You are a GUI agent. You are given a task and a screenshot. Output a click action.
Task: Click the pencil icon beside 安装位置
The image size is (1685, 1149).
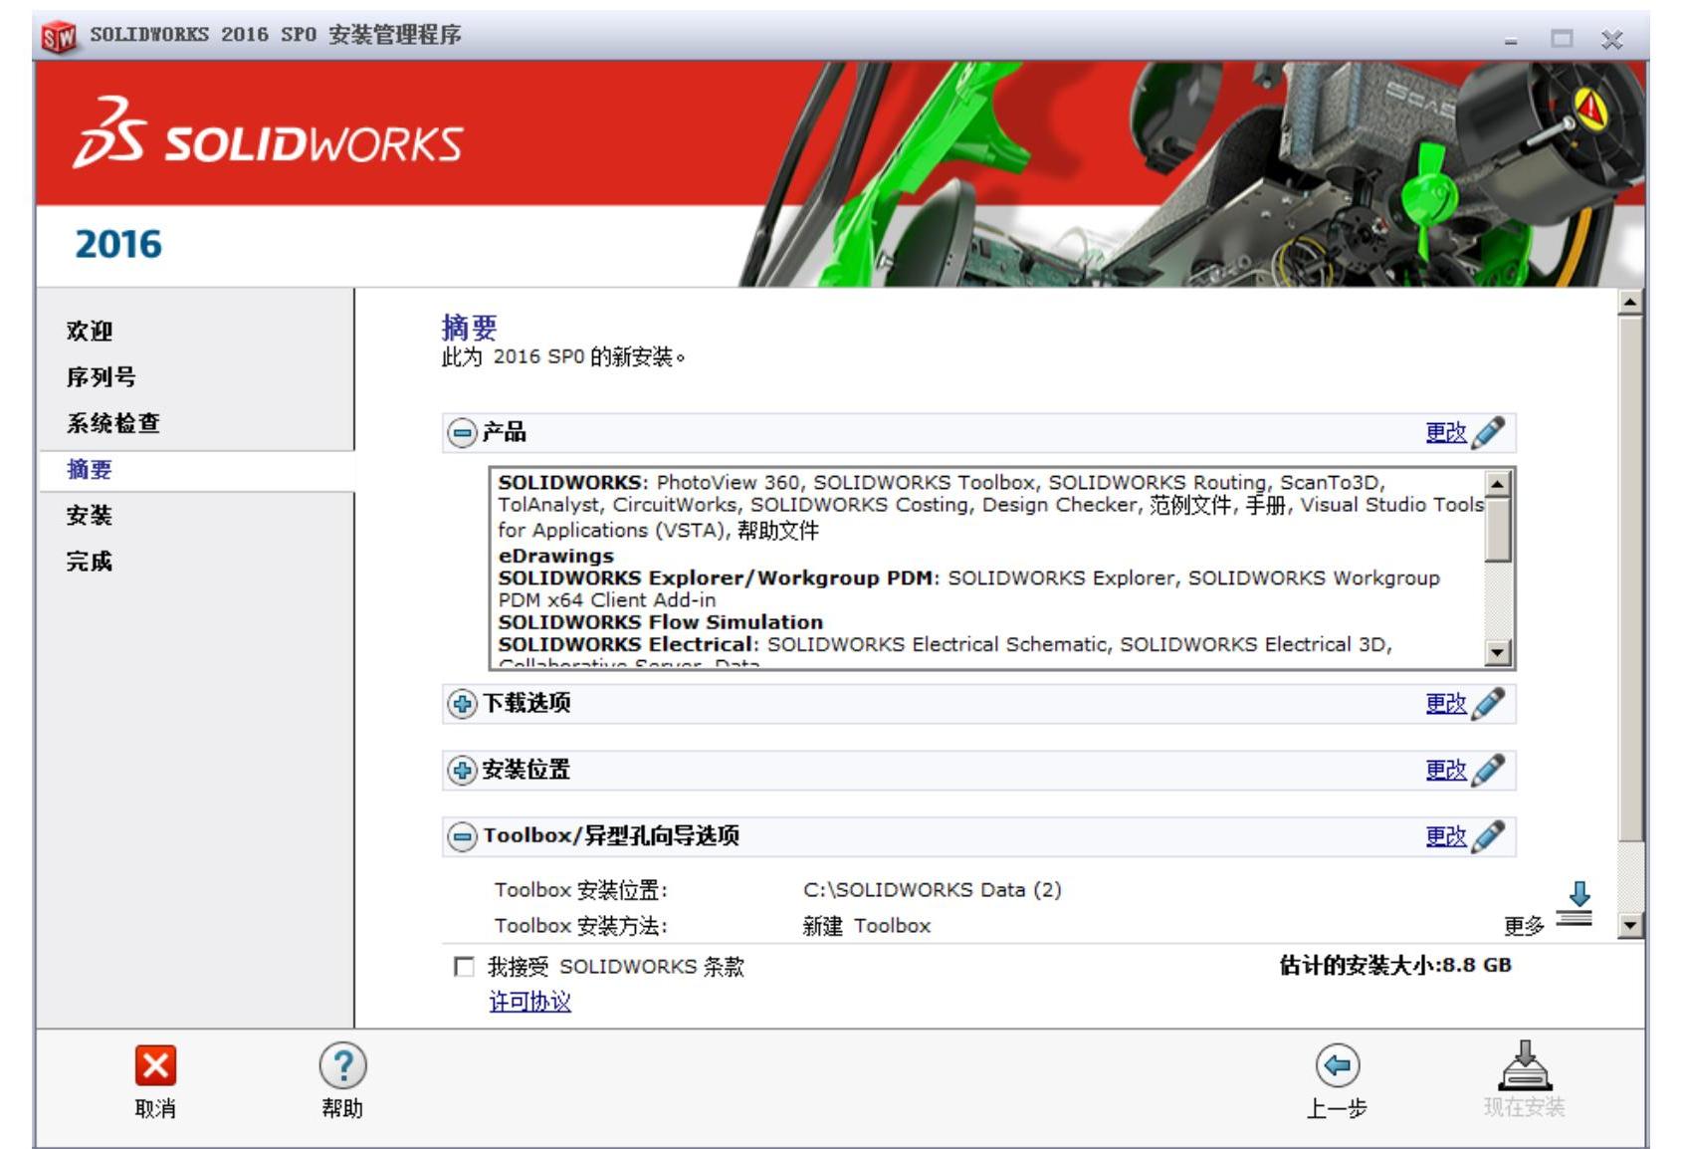[1488, 770]
